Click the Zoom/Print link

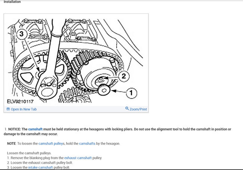138,109
